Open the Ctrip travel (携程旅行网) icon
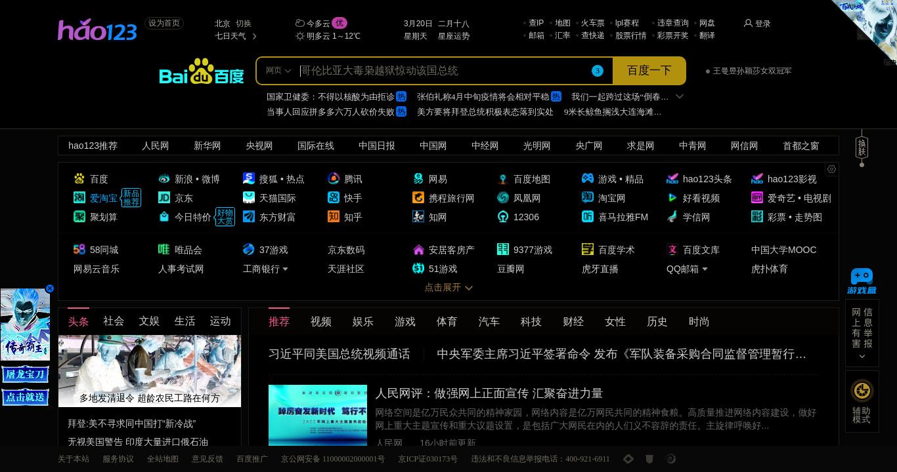Screen dimensions: 897x472 (x=418, y=197)
